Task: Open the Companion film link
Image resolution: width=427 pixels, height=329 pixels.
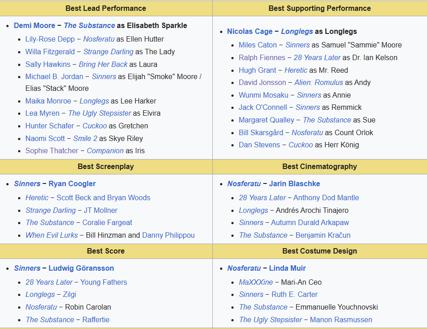Action: point(105,151)
